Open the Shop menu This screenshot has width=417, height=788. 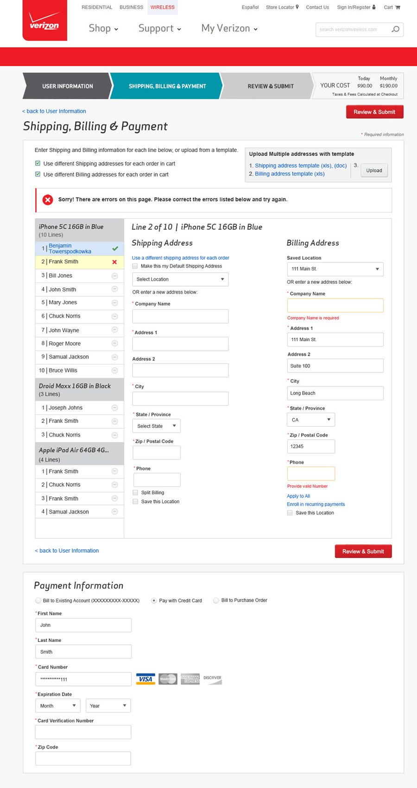(103, 28)
